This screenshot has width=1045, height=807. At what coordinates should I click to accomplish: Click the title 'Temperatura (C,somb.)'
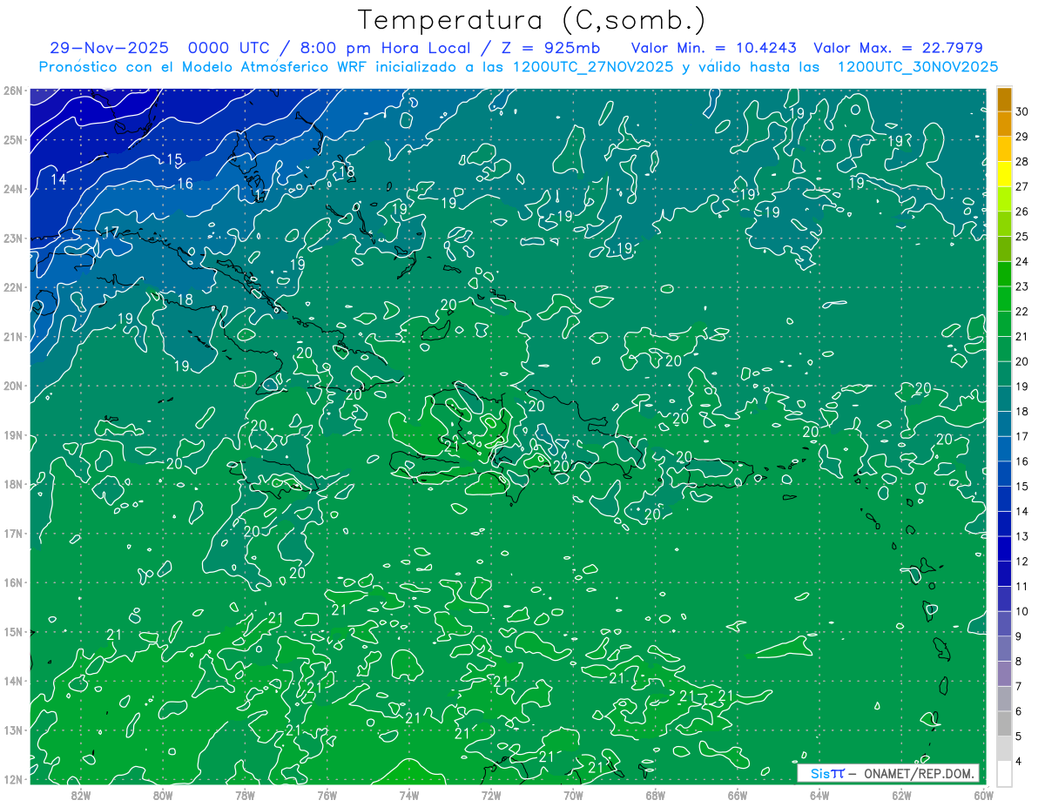point(532,19)
